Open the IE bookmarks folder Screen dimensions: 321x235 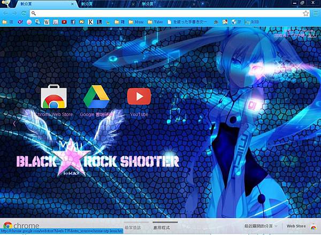click(7, 22)
